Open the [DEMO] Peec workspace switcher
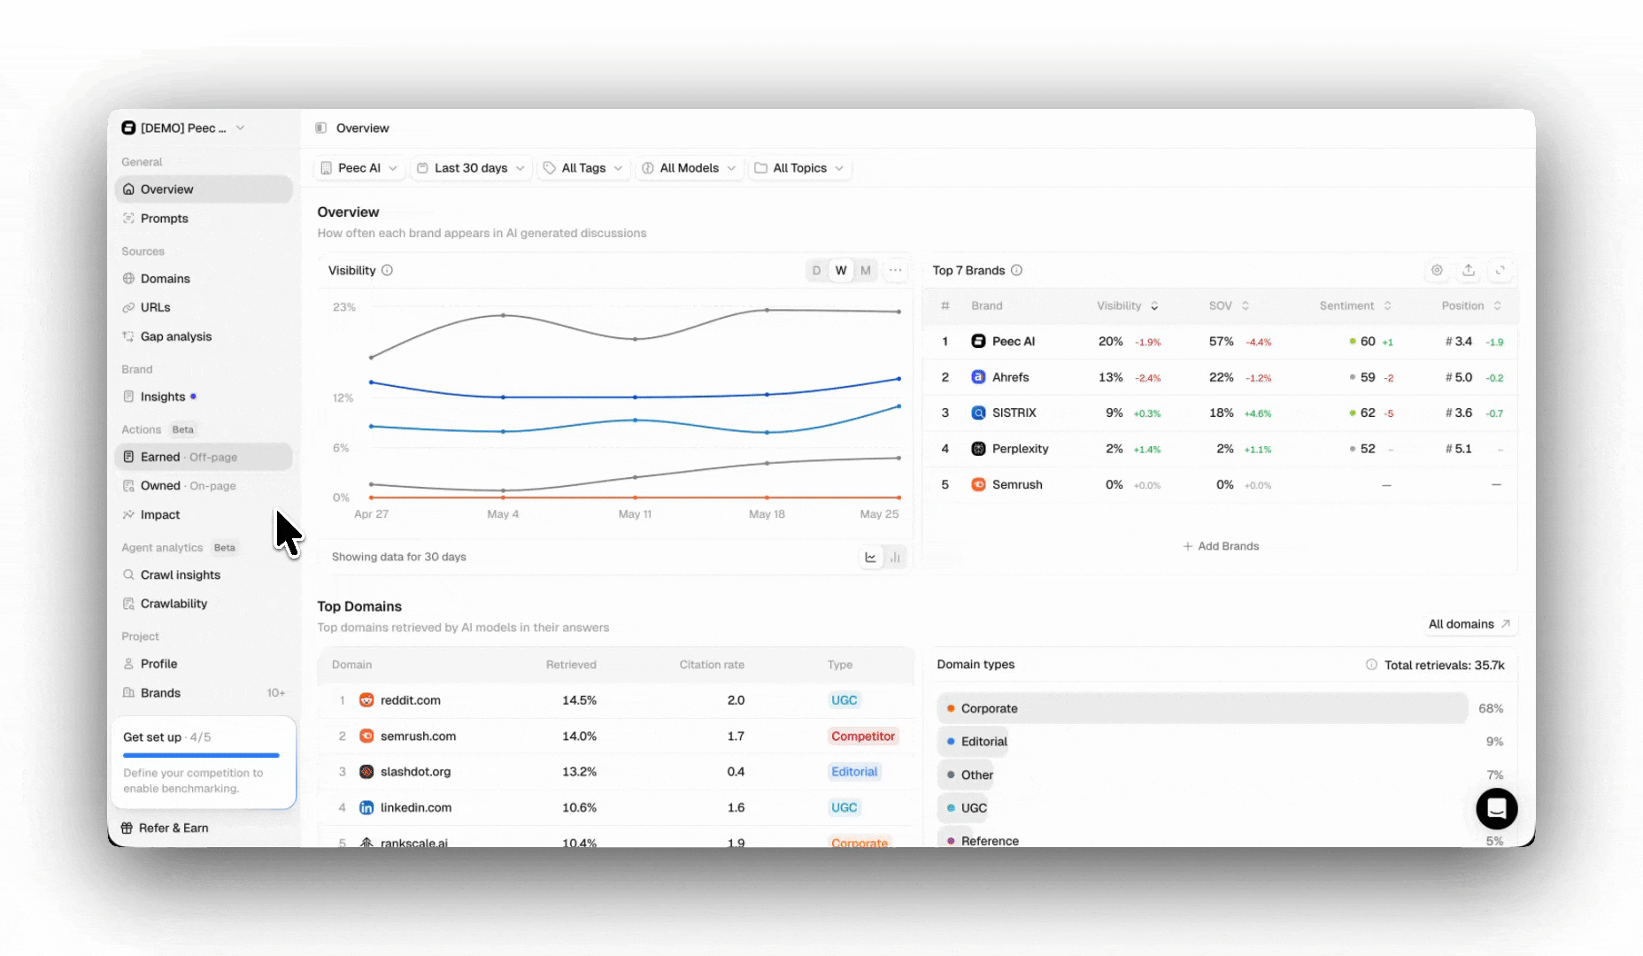The height and width of the screenshot is (956, 1643). (x=183, y=128)
